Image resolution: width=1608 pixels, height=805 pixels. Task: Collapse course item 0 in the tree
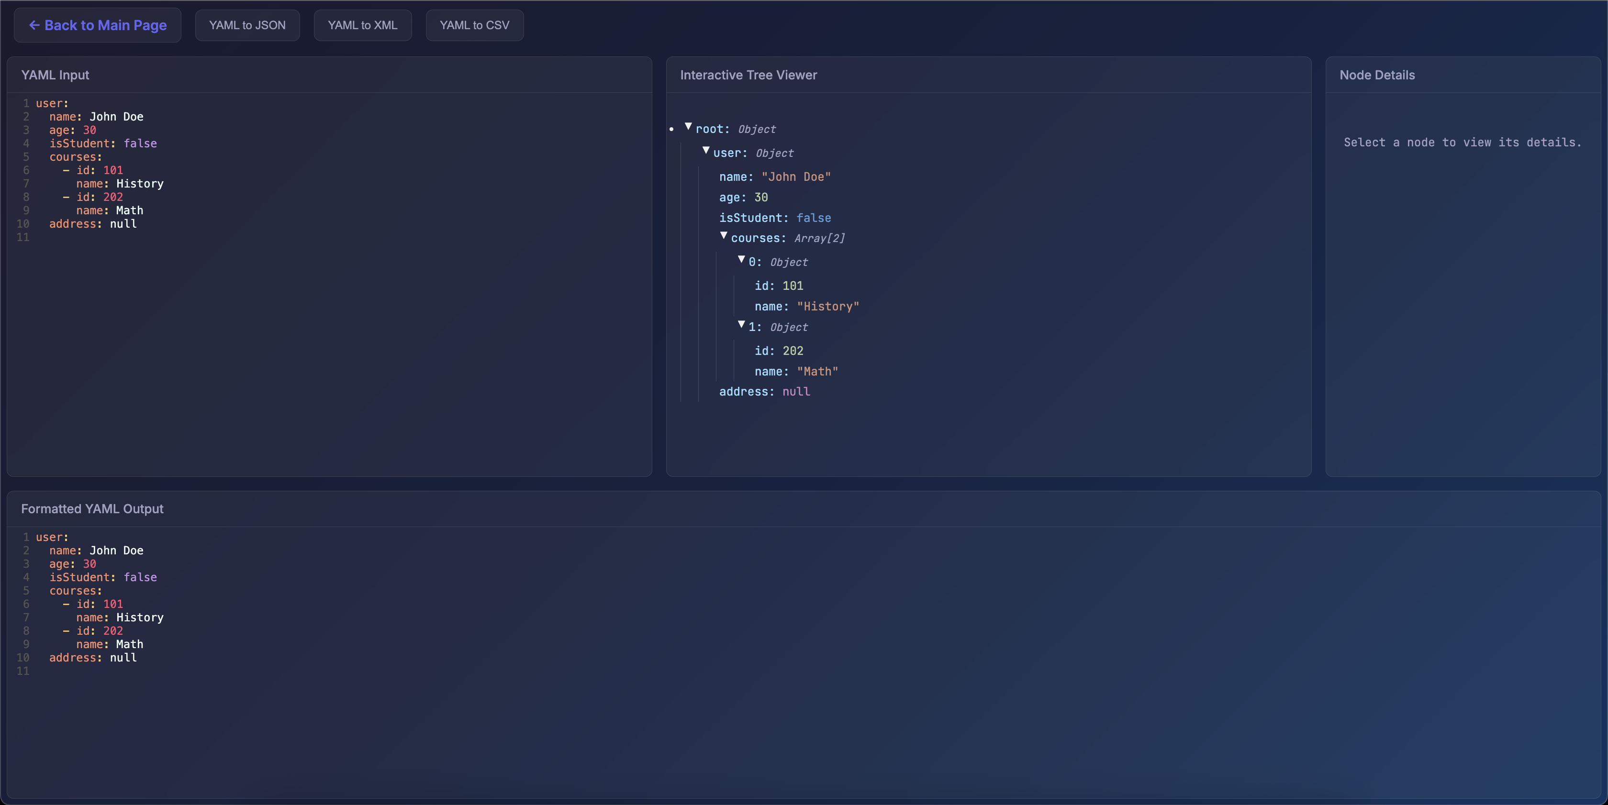(741, 260)
